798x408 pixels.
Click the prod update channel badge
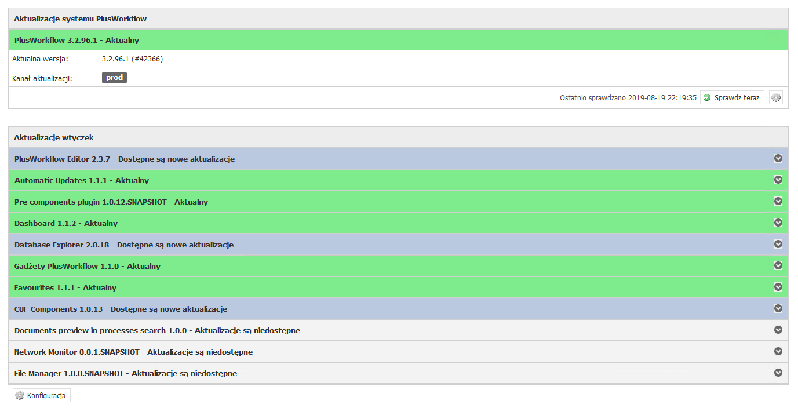[x=114, y=78]
